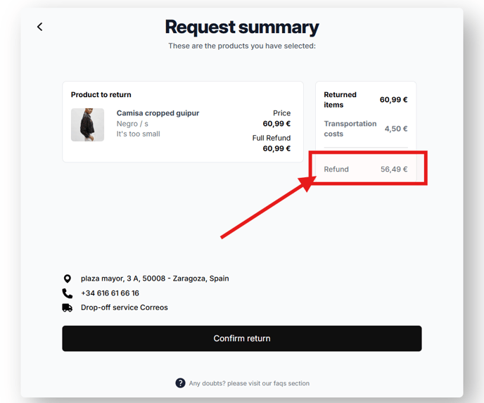Screen dimensions: 484x403
Task: Open the Camisa cropped guipur product thumbnail
Action: point(87,124)
